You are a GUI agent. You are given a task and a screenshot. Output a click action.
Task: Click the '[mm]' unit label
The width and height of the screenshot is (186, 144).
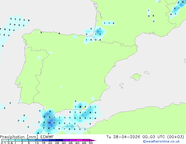tap(33, 137)
